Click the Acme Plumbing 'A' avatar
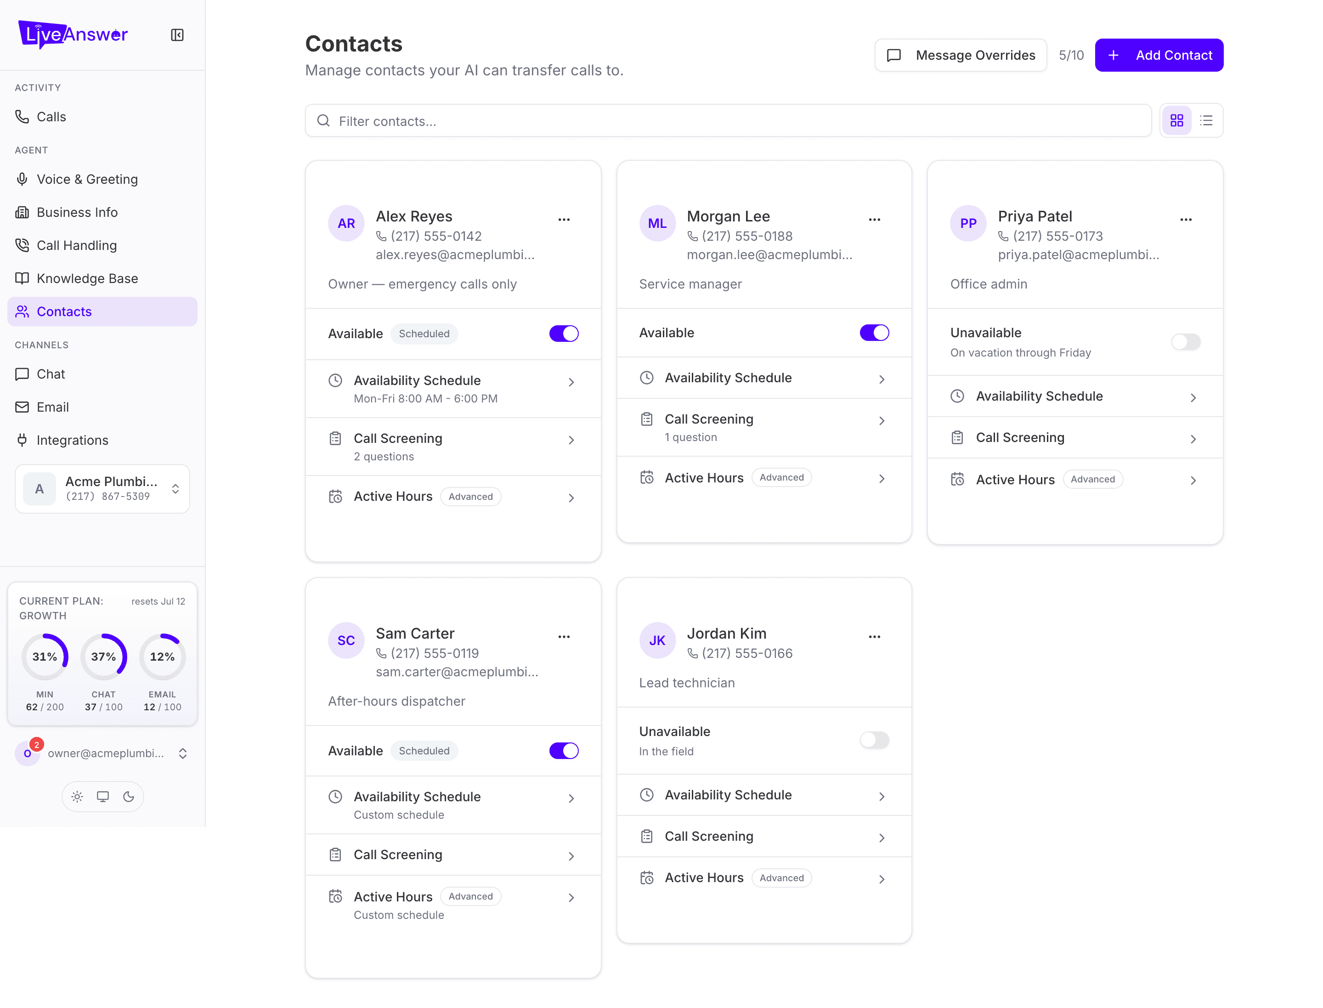This screenshot has width=1323, height=1008. tap(40, 488)
